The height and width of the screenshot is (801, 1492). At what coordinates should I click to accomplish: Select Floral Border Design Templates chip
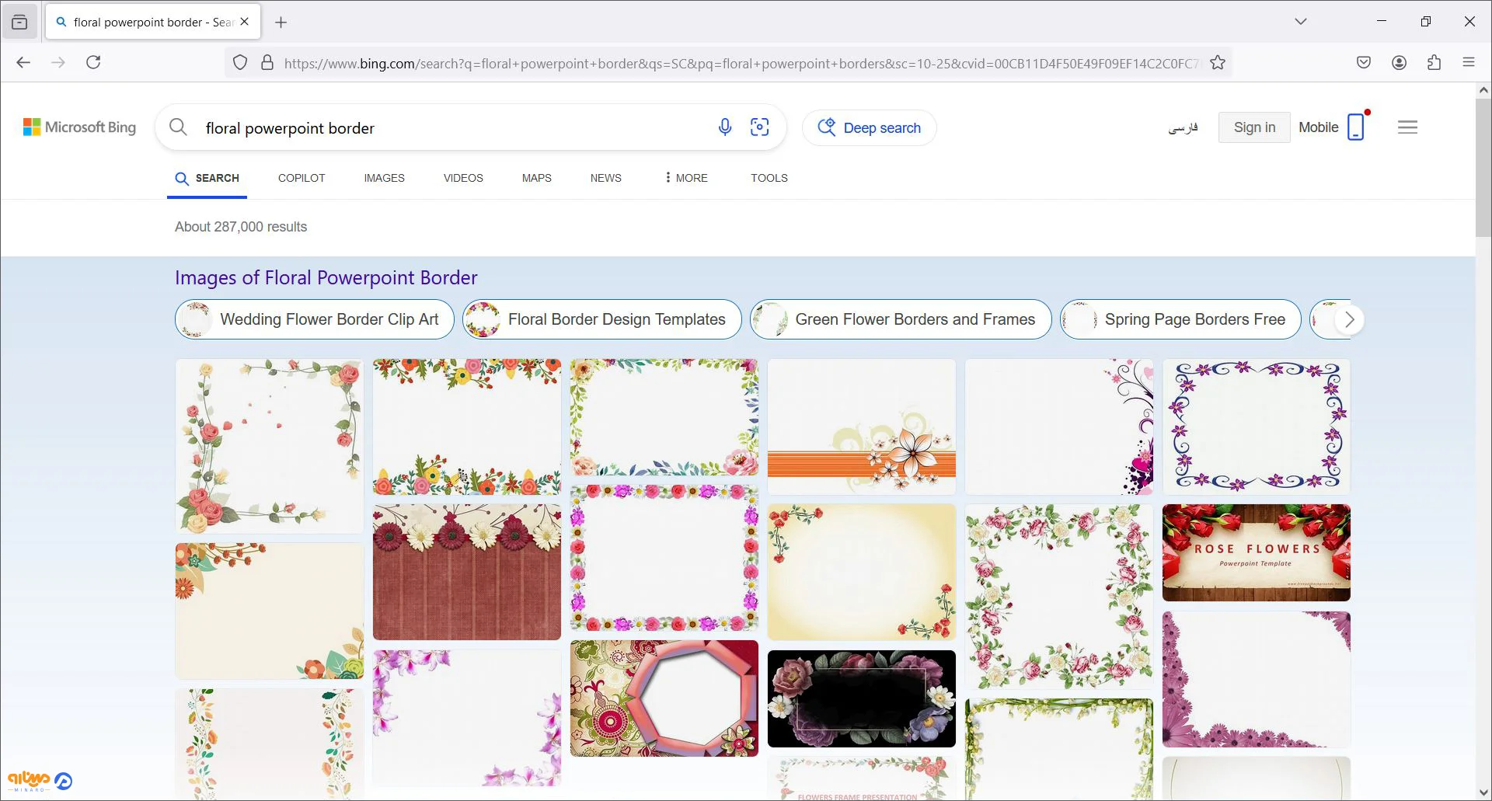click(602, 319)
